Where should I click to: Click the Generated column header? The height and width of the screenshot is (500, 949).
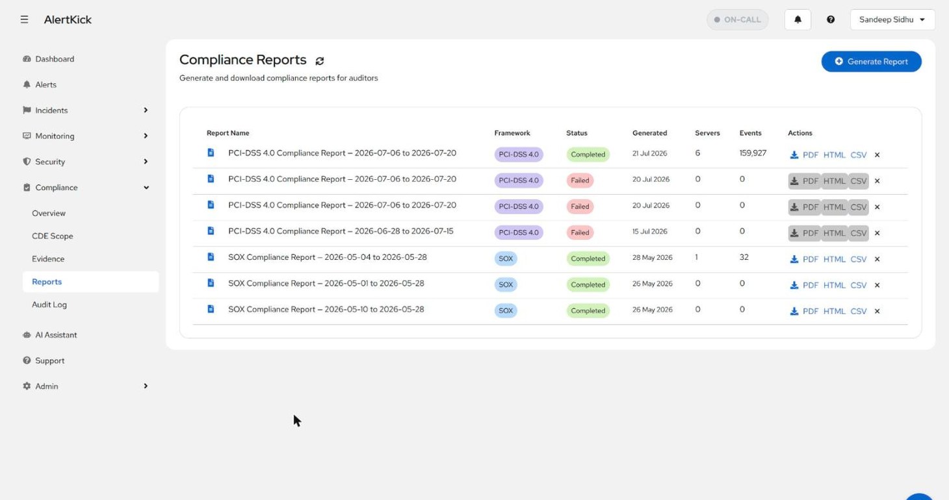(x=649, y=133)
